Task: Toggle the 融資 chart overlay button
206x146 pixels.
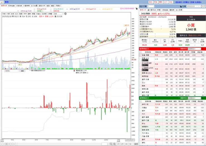Action: pos(21,14)
